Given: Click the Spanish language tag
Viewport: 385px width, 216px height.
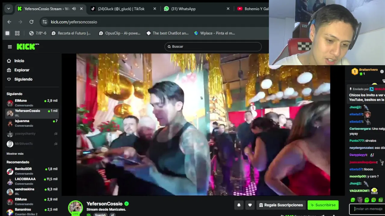Looking at the screenshot, I should click(100, 215).
